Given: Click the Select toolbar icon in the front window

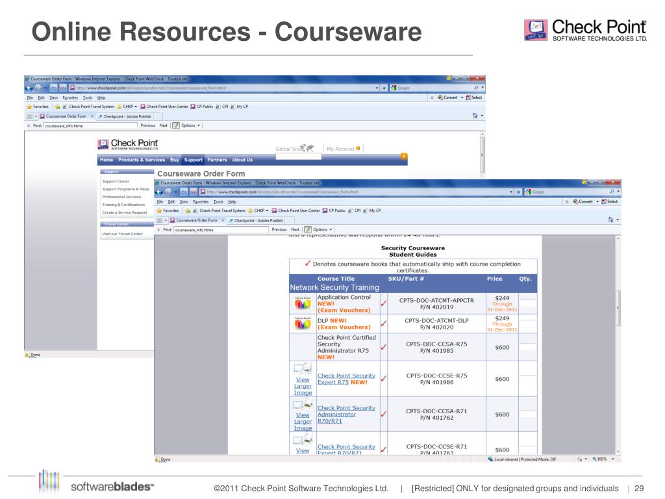Looking at the screenshot, I should pos(609,201).
